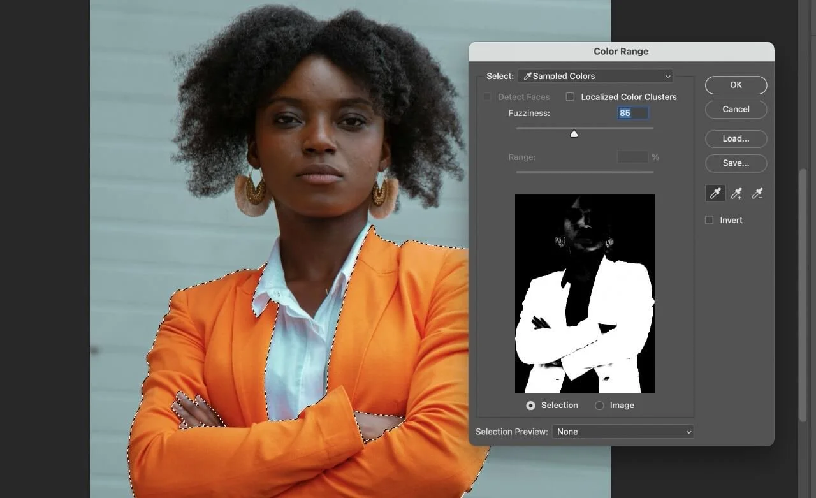Viewport: 816px width, 498px height.
Task: Select the Subtract from Sample eyedropper
Action: (757, 193)
